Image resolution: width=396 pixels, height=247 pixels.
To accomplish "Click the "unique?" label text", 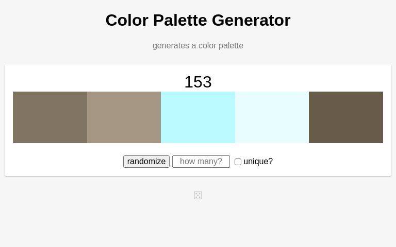I will 258,162.
